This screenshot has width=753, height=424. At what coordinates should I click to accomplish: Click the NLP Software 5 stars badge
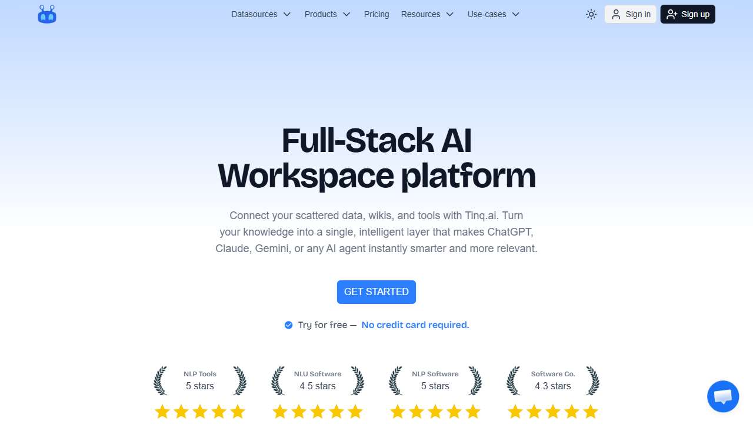coord(435,380)
